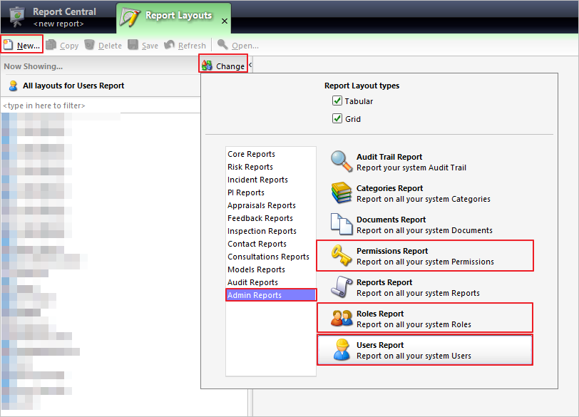Click user icon beside All layouts heading
The image size is (579, 417).
coord(14,86)
